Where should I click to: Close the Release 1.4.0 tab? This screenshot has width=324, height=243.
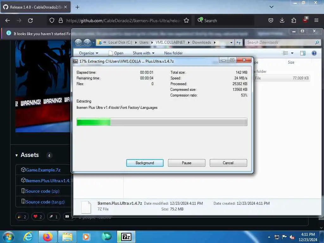point(65,7)
